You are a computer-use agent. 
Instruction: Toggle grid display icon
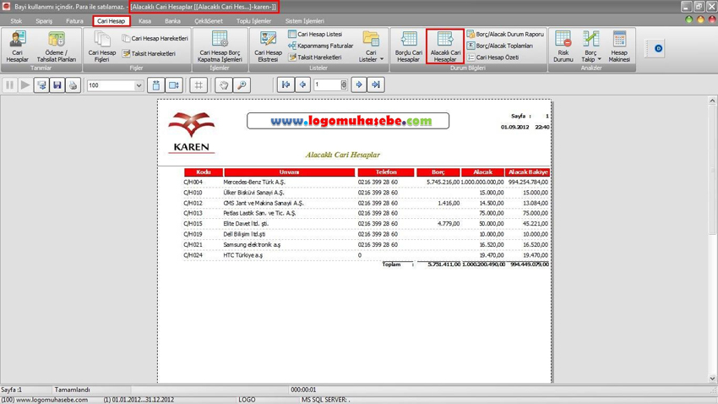(x=199, y=85)
